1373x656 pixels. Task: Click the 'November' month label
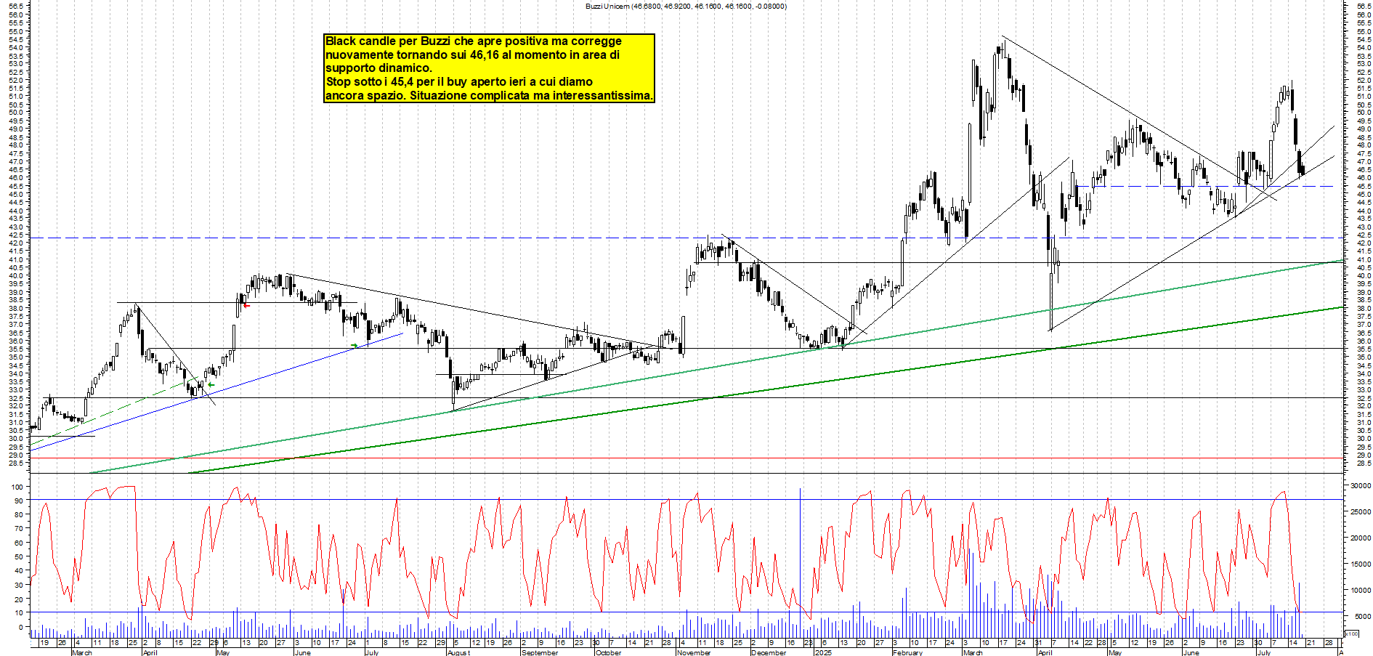[693, 652]
